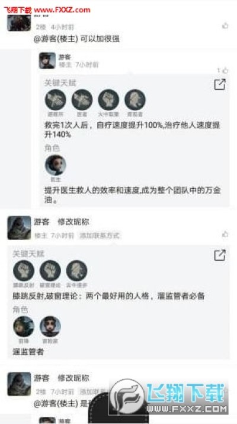This screenshot has height=424, width=237.
Task: Open share icon on second 关键天赋 card
Action: (220, 255)
